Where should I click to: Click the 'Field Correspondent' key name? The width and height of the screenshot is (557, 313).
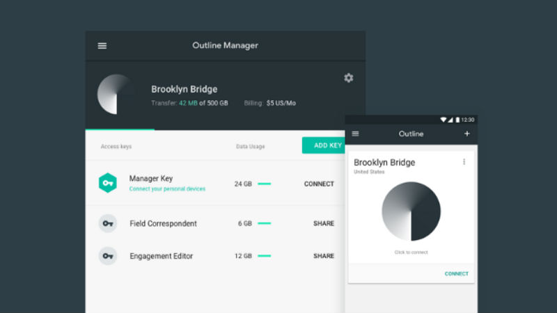click(x=163, y=223)
